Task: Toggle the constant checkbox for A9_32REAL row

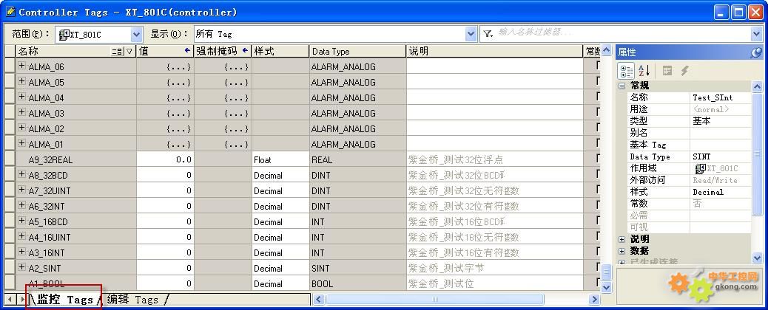Action: [598, 159]
